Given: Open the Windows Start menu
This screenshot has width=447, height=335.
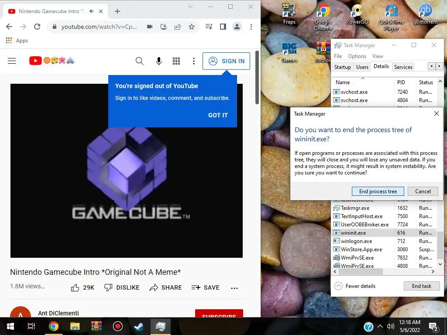Looking at the screenshot, I should (x=10, y=326).
